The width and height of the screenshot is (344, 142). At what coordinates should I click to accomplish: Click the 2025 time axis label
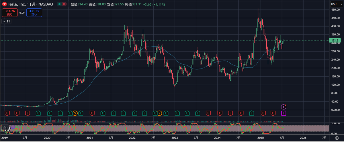coord(260,137)
